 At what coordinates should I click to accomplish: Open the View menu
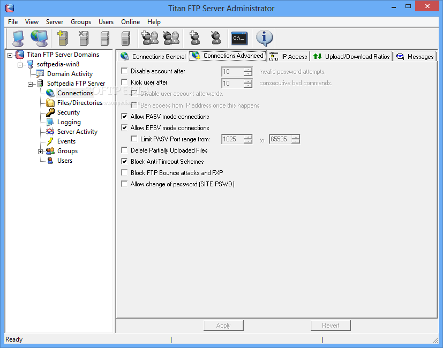(32, 22)
